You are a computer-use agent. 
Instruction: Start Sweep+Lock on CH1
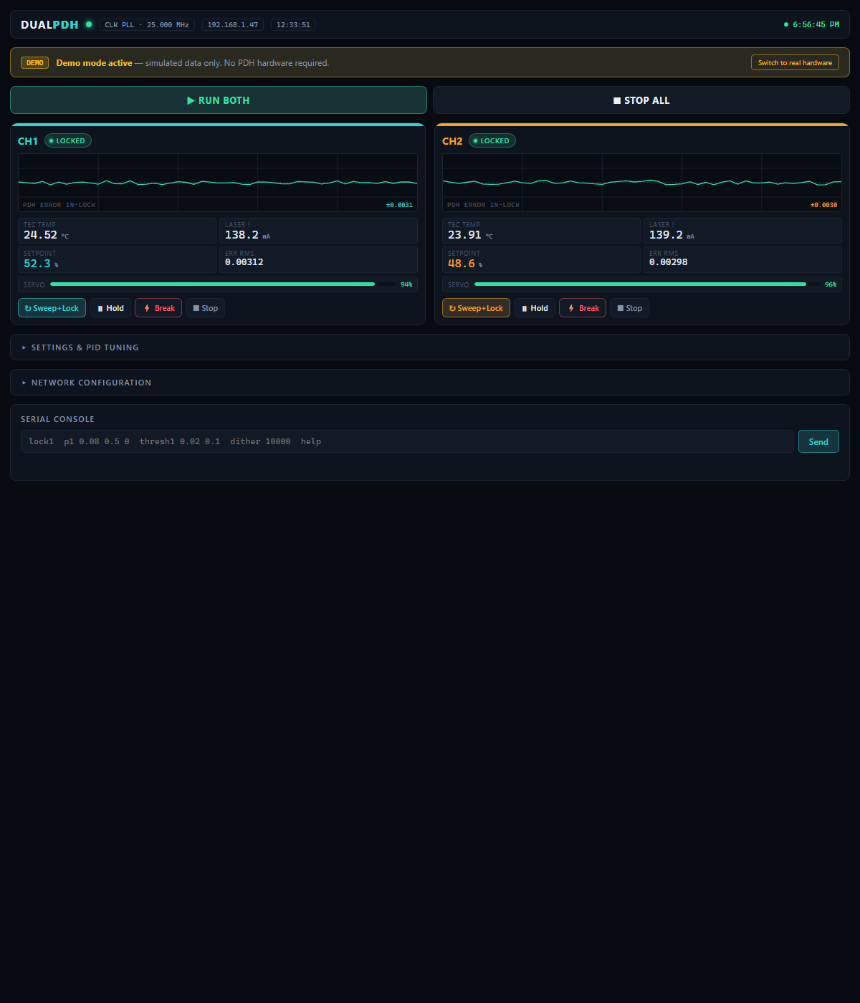[x=52, y=308]
